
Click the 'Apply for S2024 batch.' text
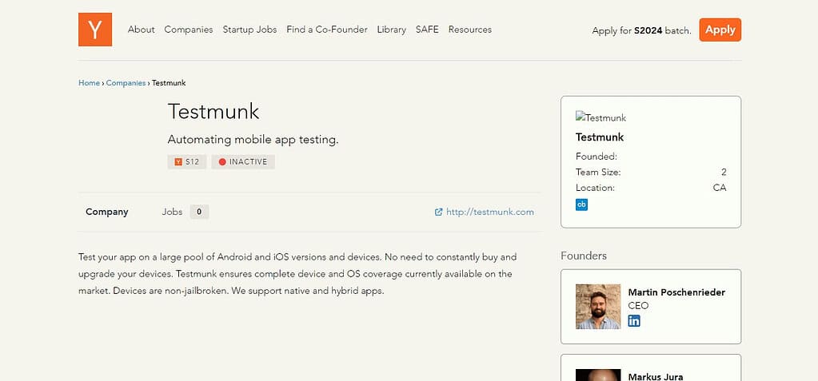click(641, 30)
